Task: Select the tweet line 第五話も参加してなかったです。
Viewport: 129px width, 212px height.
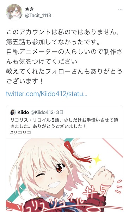Action: coord(53,42)
